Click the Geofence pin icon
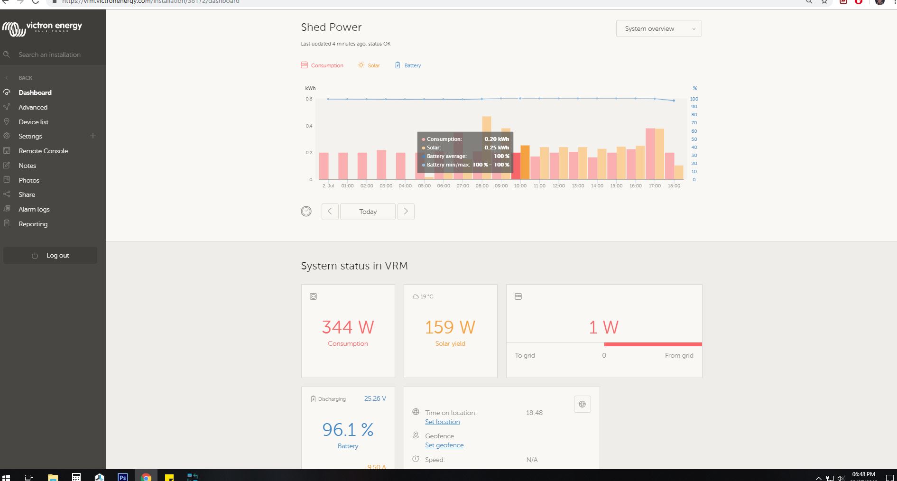897x481 pixels. (416, 435)
